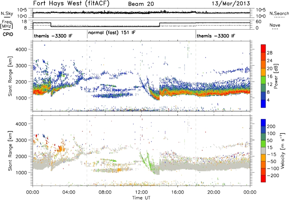Click the light green segment of Velocity color bar

263,144
